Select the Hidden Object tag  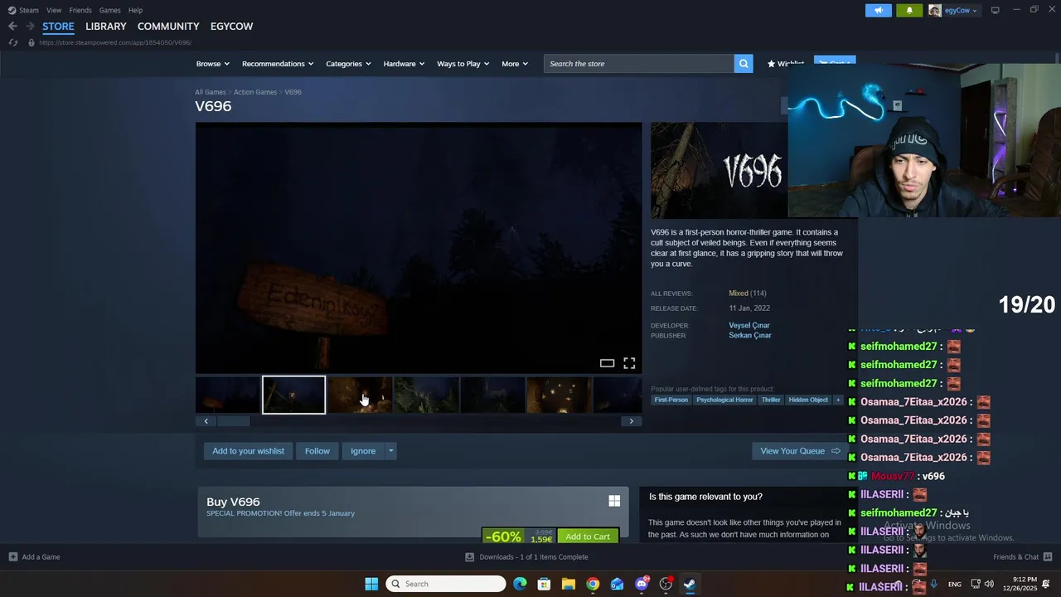click(808, 400)
